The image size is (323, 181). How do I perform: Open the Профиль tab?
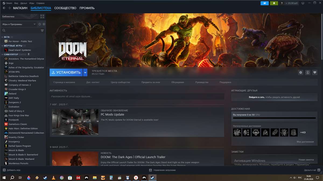[x=87, y=8]
